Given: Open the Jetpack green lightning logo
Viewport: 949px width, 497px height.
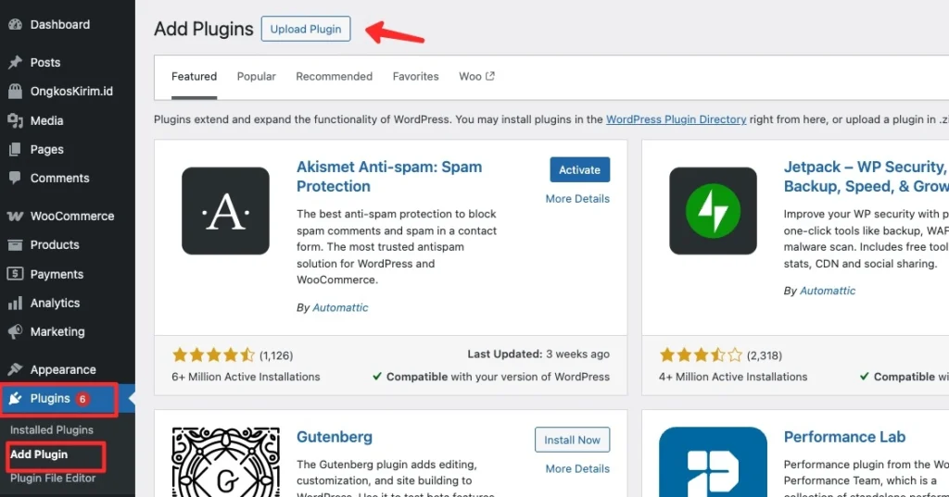Looking at the screenshot, I should [713, 211].
